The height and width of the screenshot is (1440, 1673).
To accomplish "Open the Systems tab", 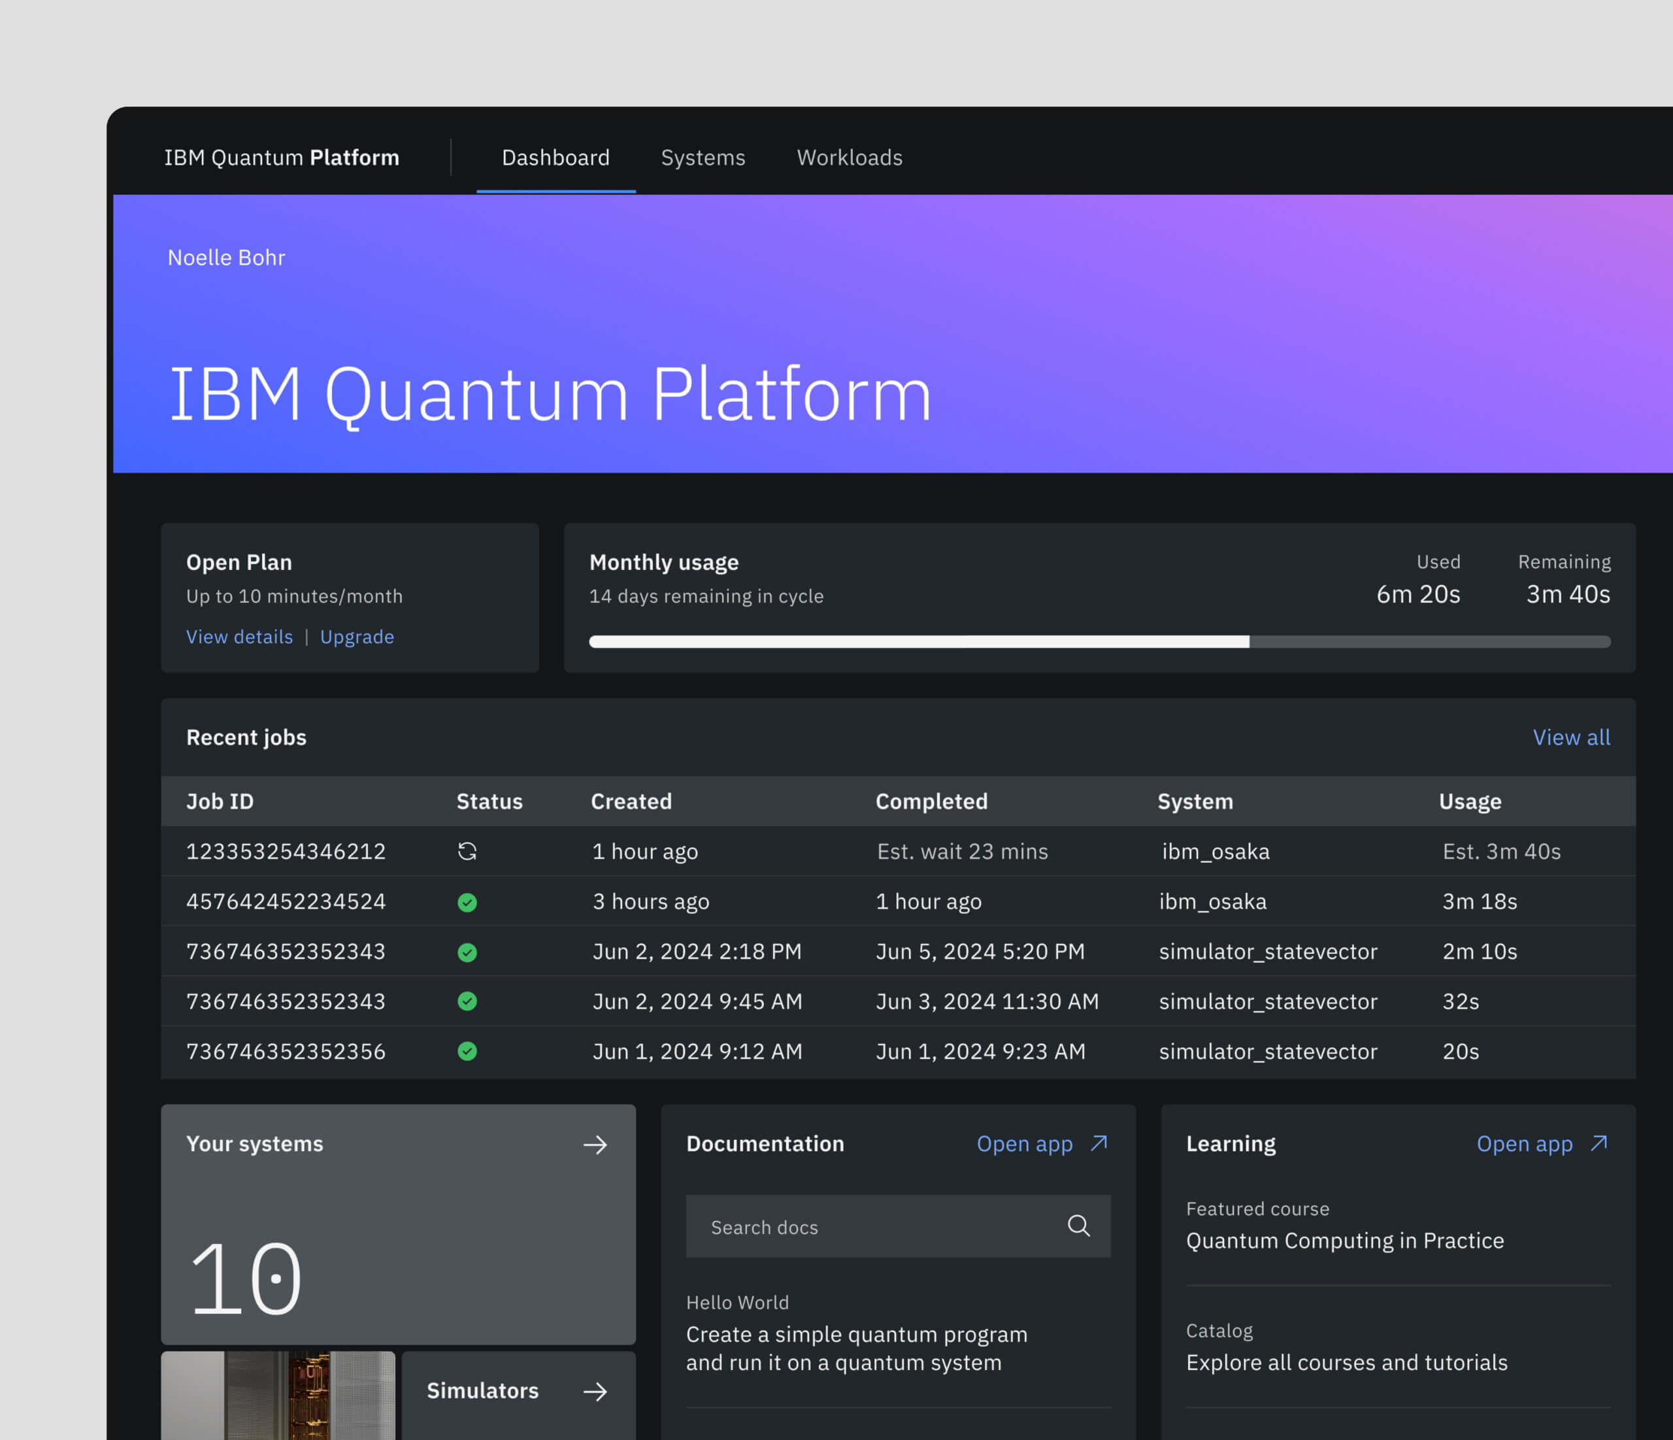I will coord(703,158).
